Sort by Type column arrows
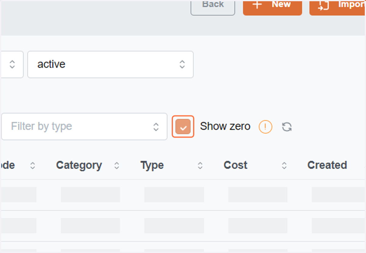This screenshot has height=253, width=366. 200,165
